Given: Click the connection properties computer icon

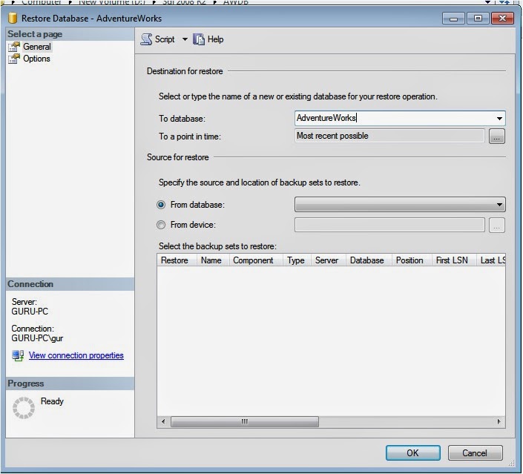Looking at the screenshot, I should coord(18,355).
